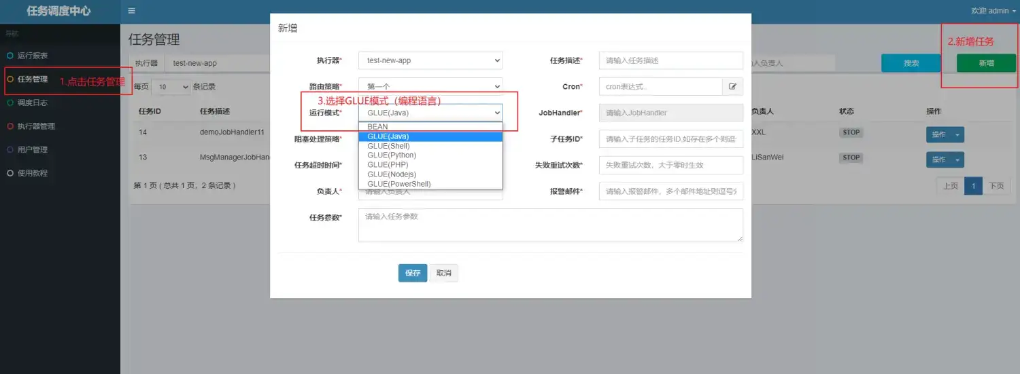Viewport: 1020px width, 374px height.
Task: Click the JobHandler input field
Action: tap(671, 113)
